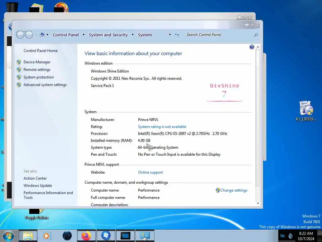Click the Windows Shine Edition text
Screen dimensions: 322x242
pos(110,71)
